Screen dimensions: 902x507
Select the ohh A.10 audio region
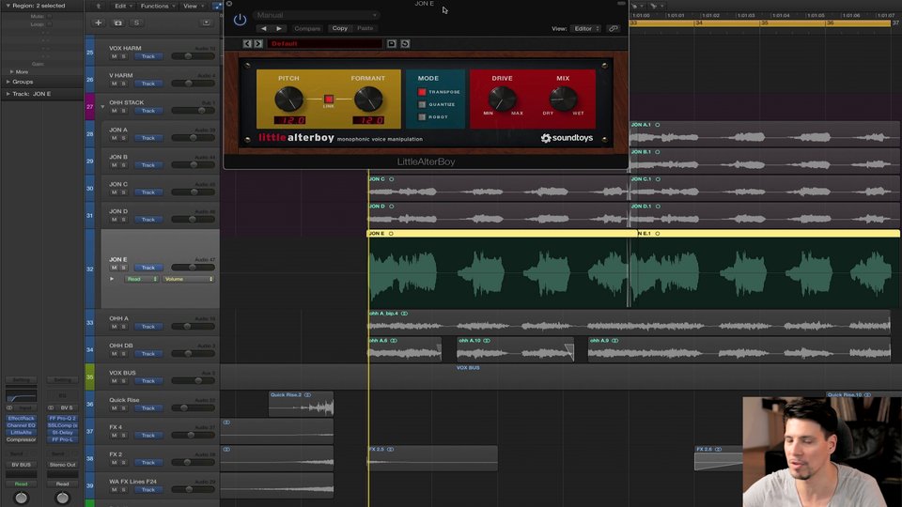click(516, 349)
